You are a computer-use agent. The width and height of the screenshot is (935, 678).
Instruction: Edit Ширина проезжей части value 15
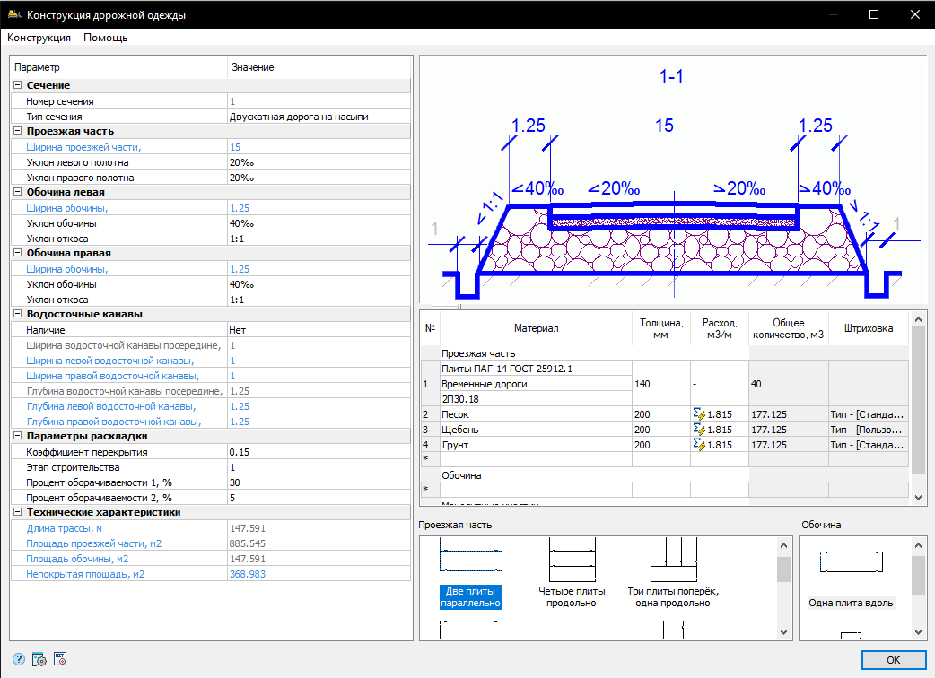point(319,147)
